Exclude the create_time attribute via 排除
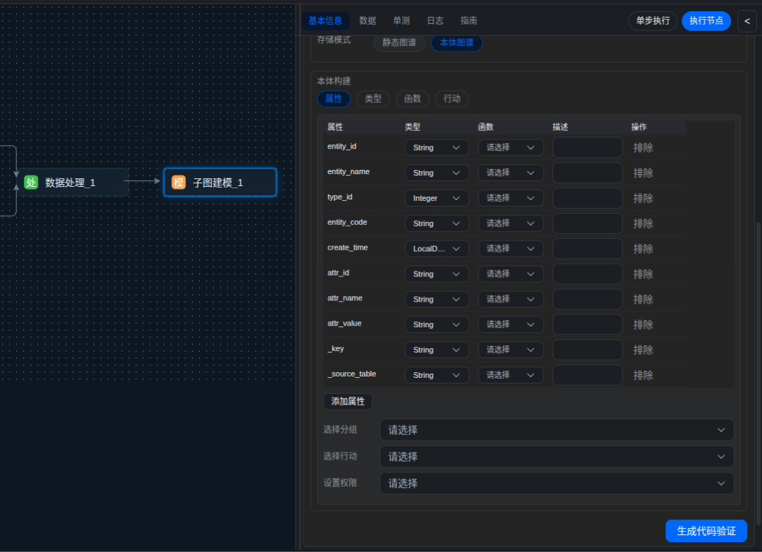762x552 pixels. pos(643,249)
